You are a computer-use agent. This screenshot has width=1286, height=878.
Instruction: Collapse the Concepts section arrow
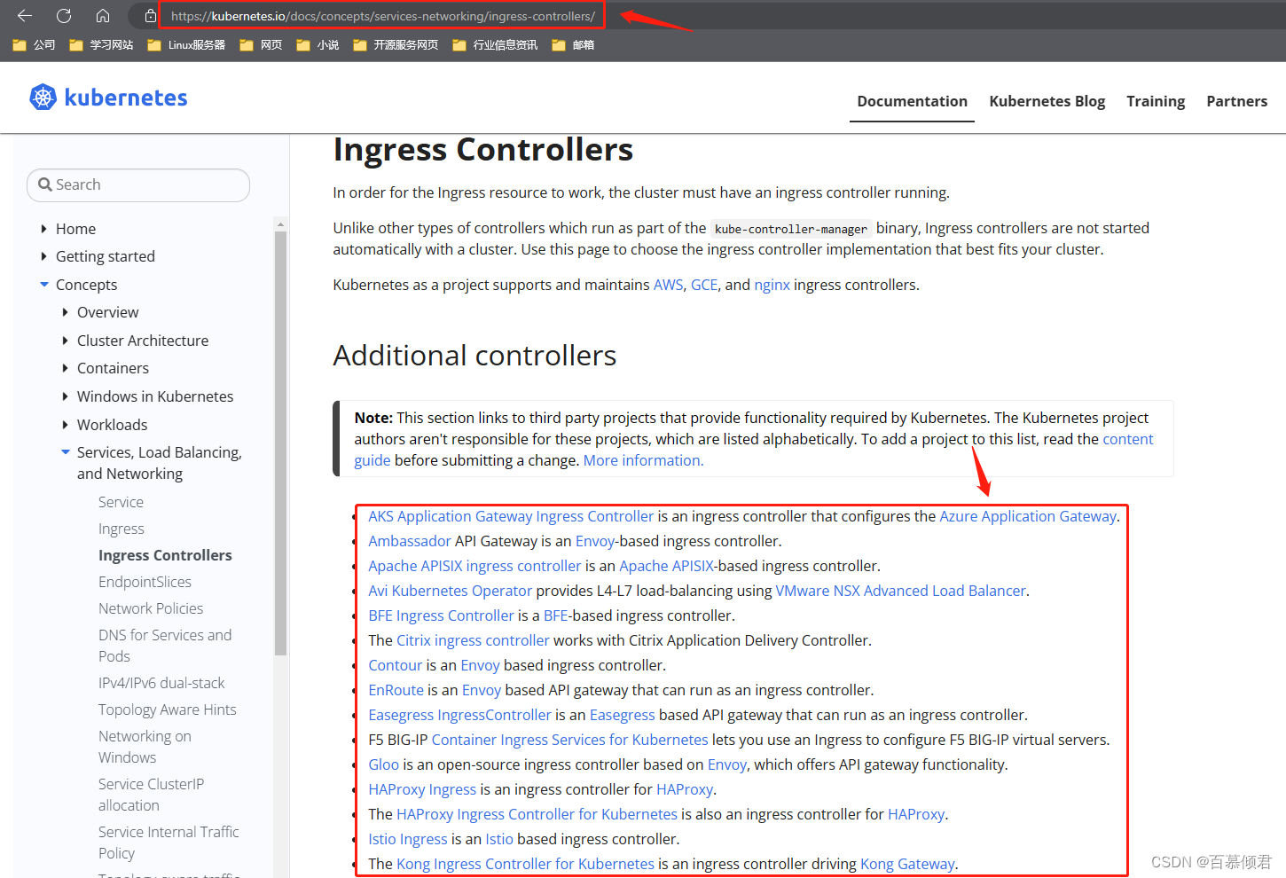44,285
